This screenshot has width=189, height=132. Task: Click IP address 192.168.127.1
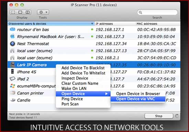click(x=110, y=29)
